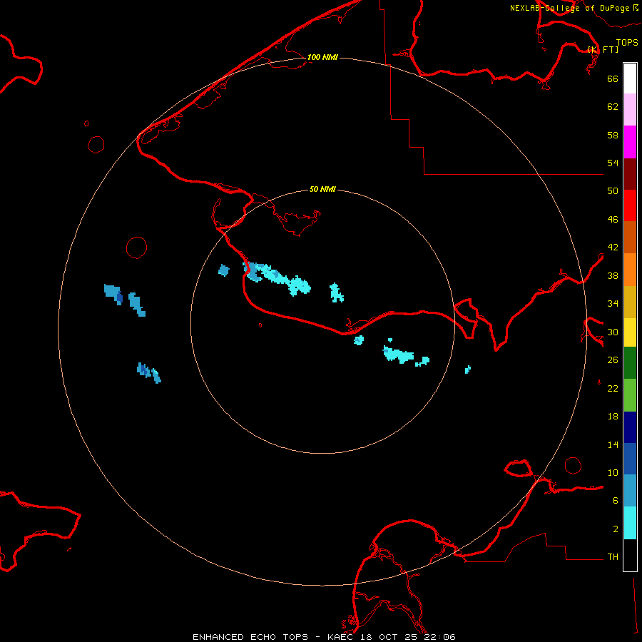Select the 14 legend value

click(613, 444)
